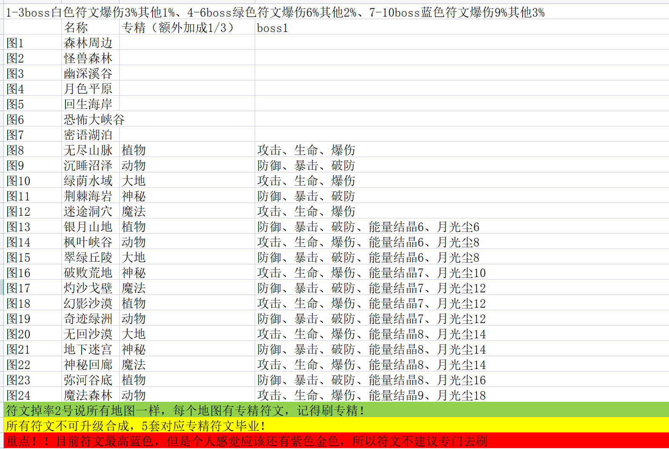Click '魔法' in the 图12 row

coord(187,211)
